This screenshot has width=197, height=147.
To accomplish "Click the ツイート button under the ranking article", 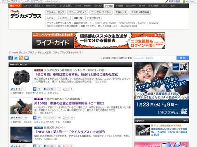I will (x=16, y=89).
